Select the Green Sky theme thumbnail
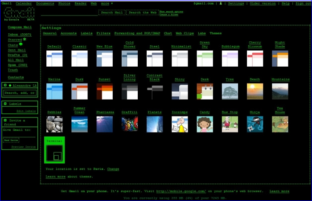This screenshot has width=312, height=201. point(205,59)
